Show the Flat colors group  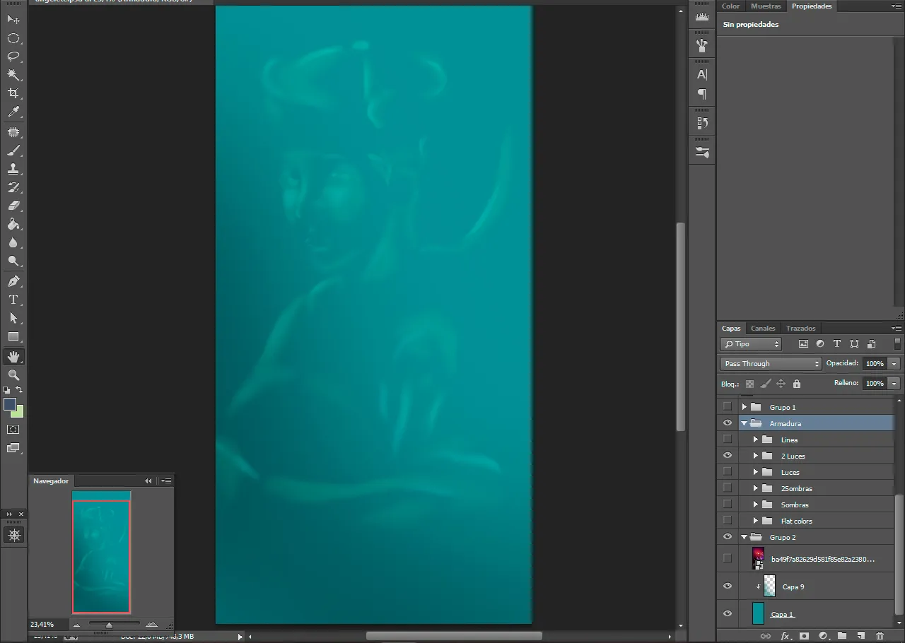tap(727, 521)
